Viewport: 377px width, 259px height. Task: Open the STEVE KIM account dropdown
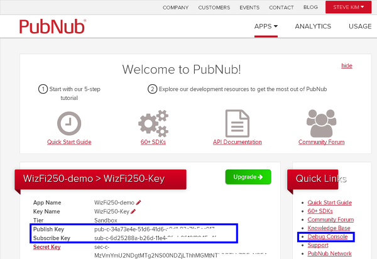coord(348,7)
